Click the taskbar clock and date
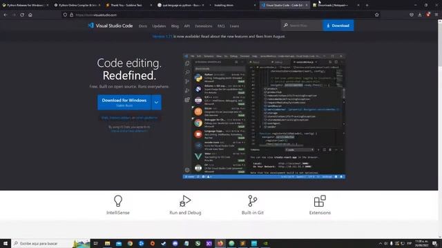This screenshot has height=248, width=442. [421, 243]
